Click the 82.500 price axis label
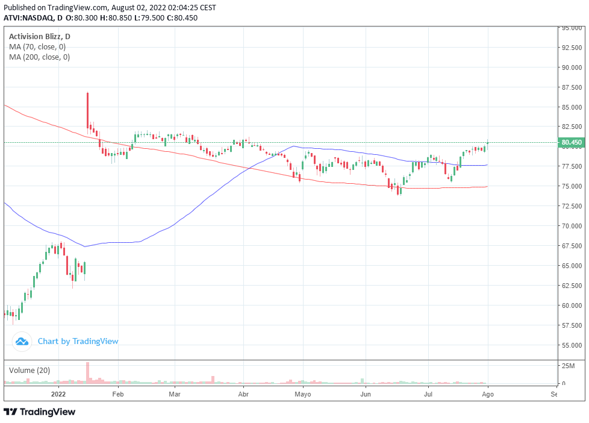Screen dimensions: 589x423 click(572, 127)
